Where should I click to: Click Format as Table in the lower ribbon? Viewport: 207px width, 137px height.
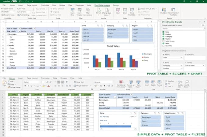tap(130, 84)
